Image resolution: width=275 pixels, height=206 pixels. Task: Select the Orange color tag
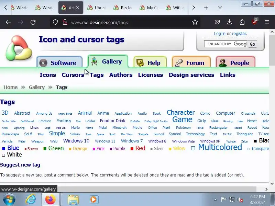click(80, 149)
